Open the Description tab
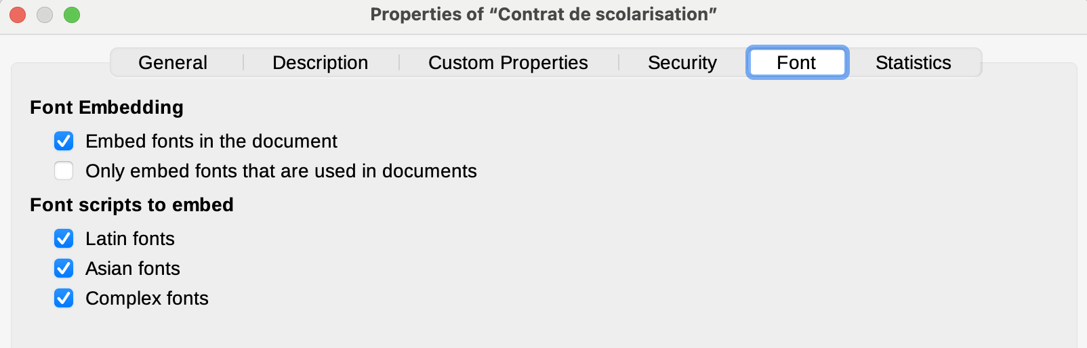 click(320, 62)
